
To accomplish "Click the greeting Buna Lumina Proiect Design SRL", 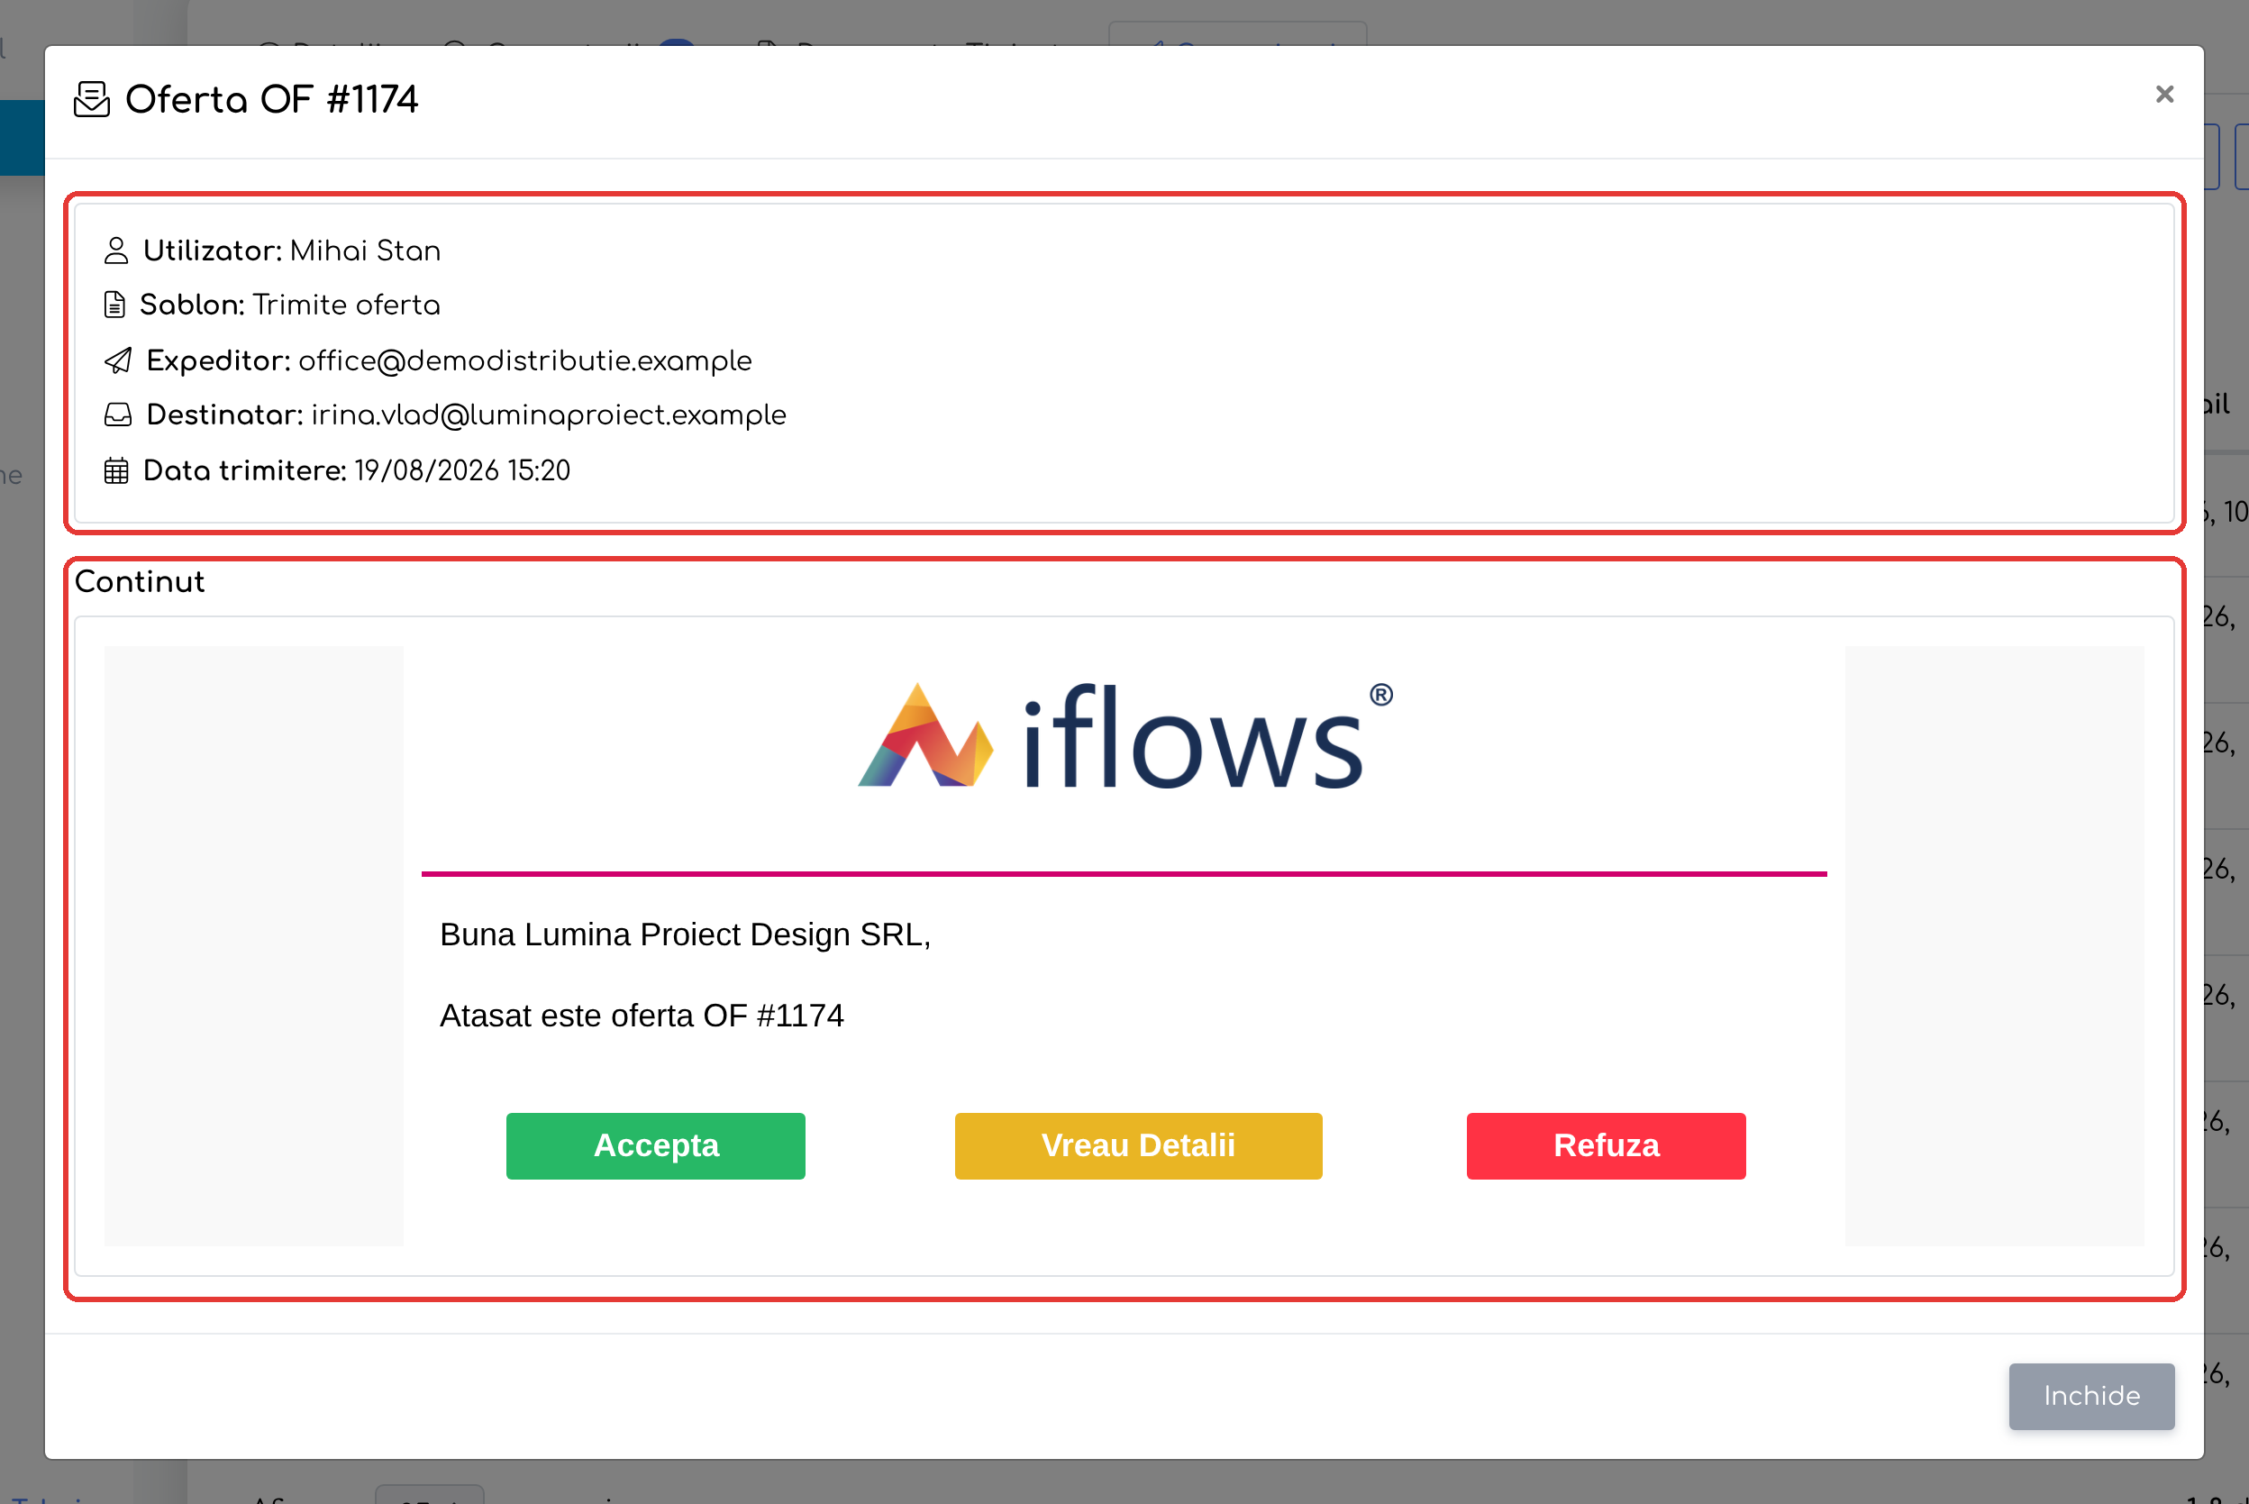I will coord(685,934).
